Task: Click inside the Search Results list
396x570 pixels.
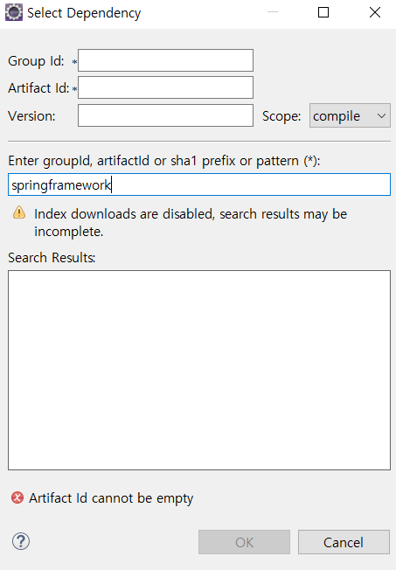Action: pos(199,370)
